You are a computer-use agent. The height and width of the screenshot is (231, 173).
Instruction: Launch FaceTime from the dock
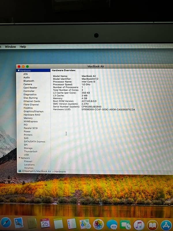tap(125, 225)
